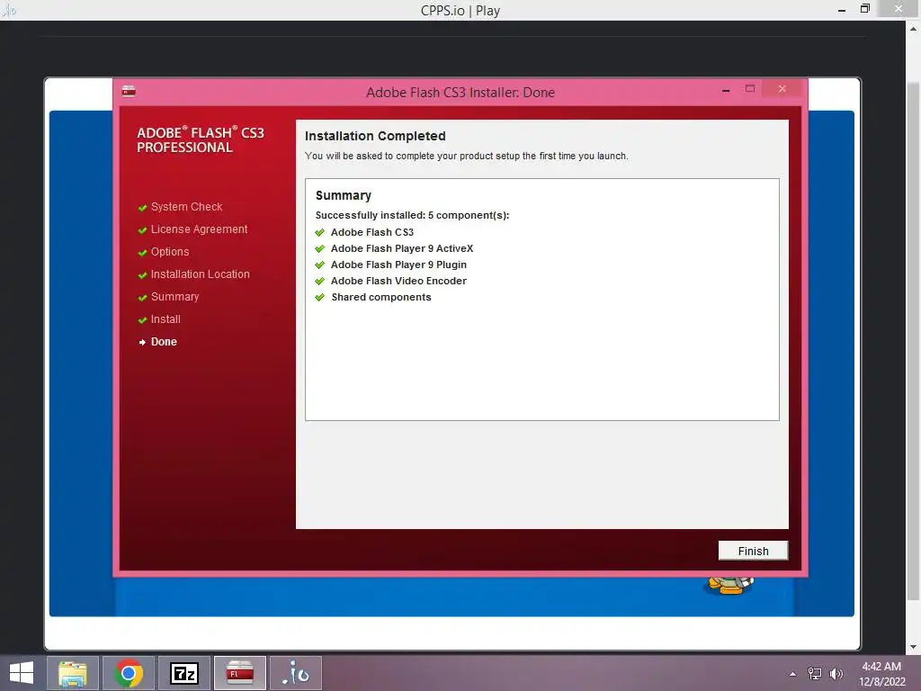Viewport: 921px width, 691px height.
Task: Click the CPPS.io window vertical scrollbar
Action: [914, 341]
